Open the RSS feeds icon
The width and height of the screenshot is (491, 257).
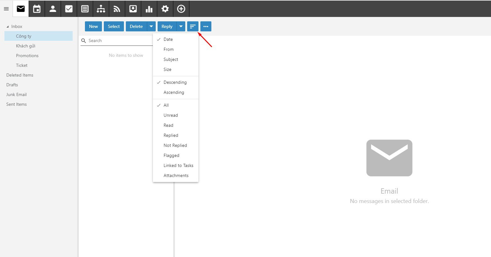tap(117, 9)
